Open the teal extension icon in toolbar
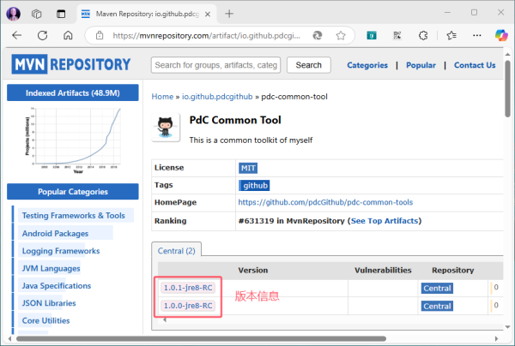Image resolution: width=515 pixels, height=346 pixels. pyautogui.click(x=372, y=35)
